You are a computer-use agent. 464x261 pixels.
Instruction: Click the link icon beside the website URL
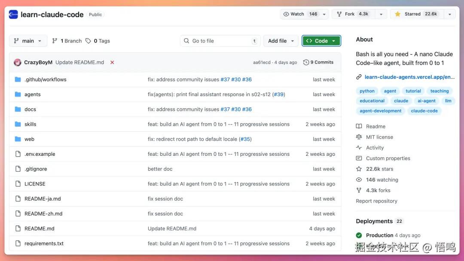click(359, 77)
